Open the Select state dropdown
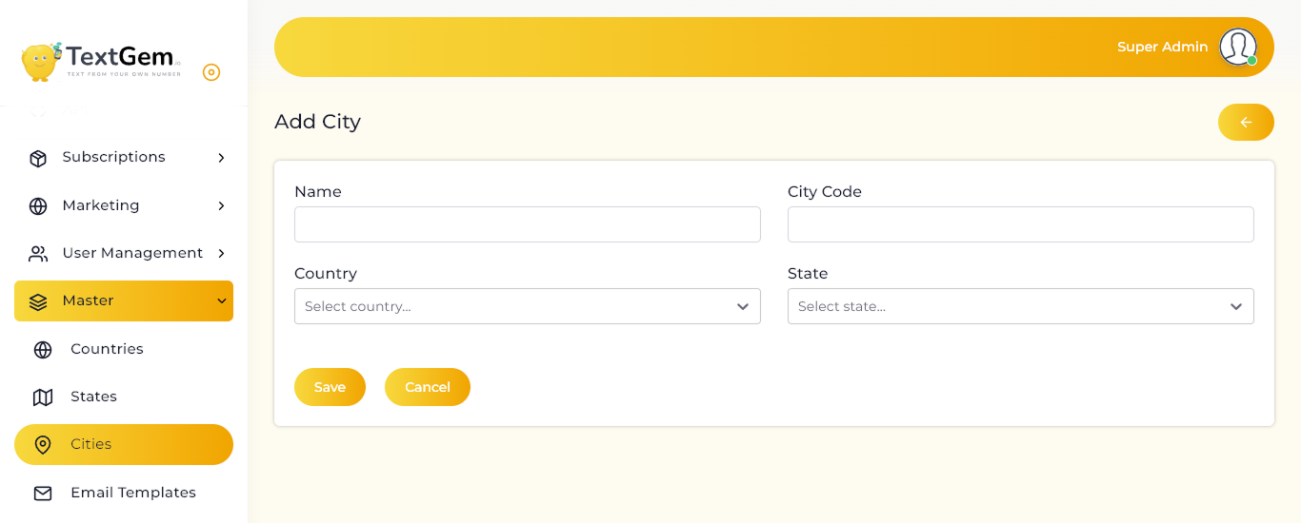The image size is (1301, 523). pos(1021,306)
